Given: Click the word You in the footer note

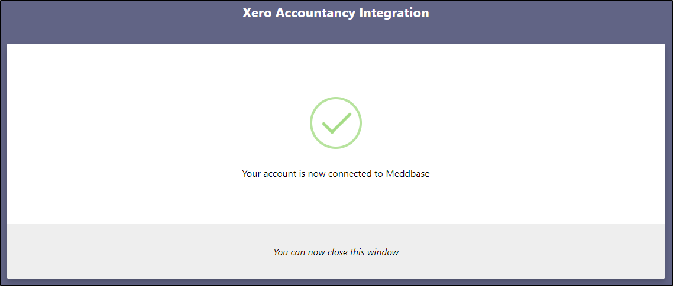Looking at the screenshot, I should 280,252.
